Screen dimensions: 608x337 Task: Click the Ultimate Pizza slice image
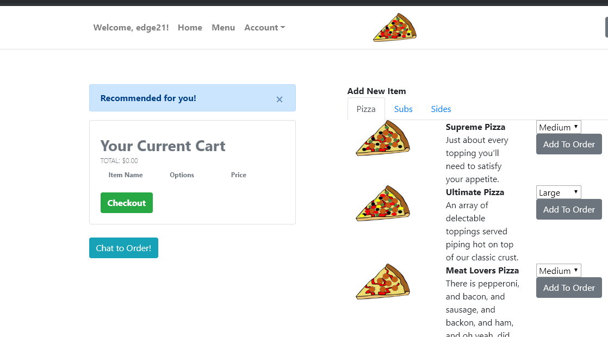383,203
